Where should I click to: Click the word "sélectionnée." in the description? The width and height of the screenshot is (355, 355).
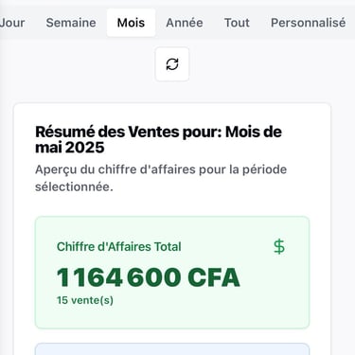(74, 186)
